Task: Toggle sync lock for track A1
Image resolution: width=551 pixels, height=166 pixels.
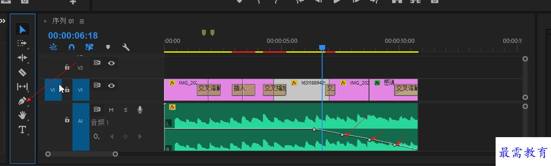Action: tap(97, 110)
